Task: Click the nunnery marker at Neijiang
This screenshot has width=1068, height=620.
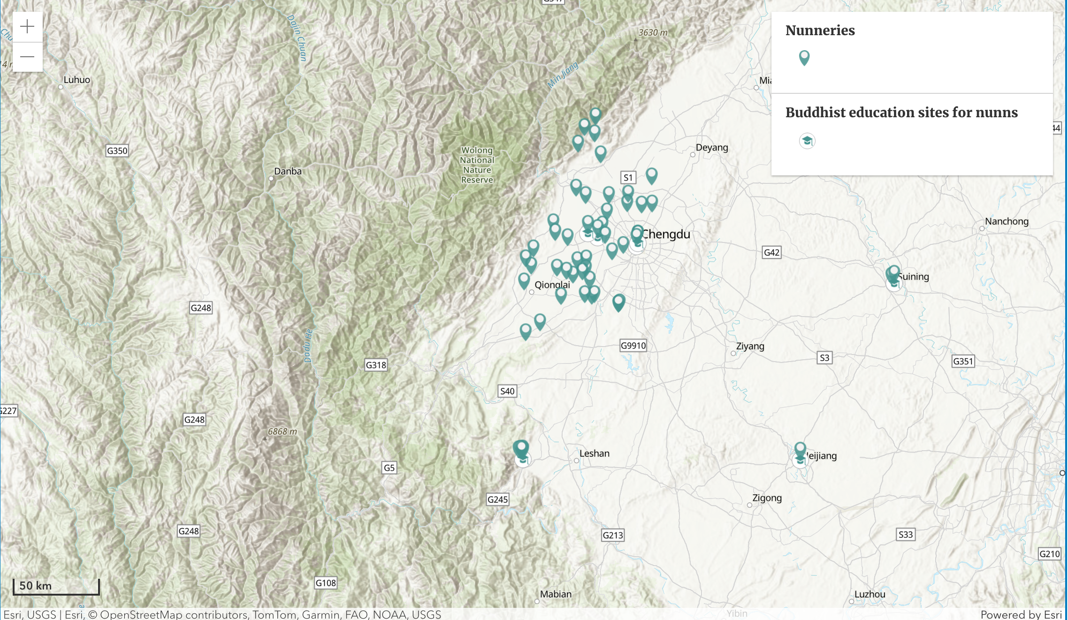Action: 800,449
